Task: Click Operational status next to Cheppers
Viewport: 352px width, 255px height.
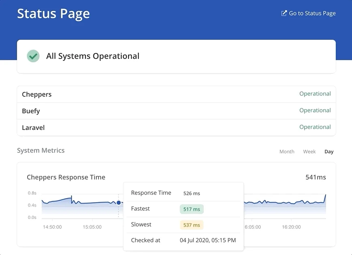Action: tap(315, 94)
